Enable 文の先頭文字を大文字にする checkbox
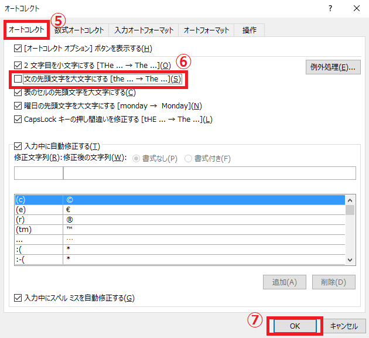 coord(18,79)
